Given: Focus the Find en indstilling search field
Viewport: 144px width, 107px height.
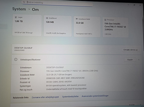Looking at the screenshot, I should pos(57,3).
